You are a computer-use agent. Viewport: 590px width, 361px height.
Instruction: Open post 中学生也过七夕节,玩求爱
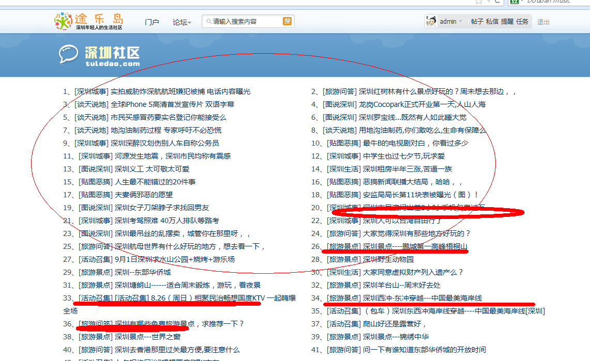tap(403, 156)
